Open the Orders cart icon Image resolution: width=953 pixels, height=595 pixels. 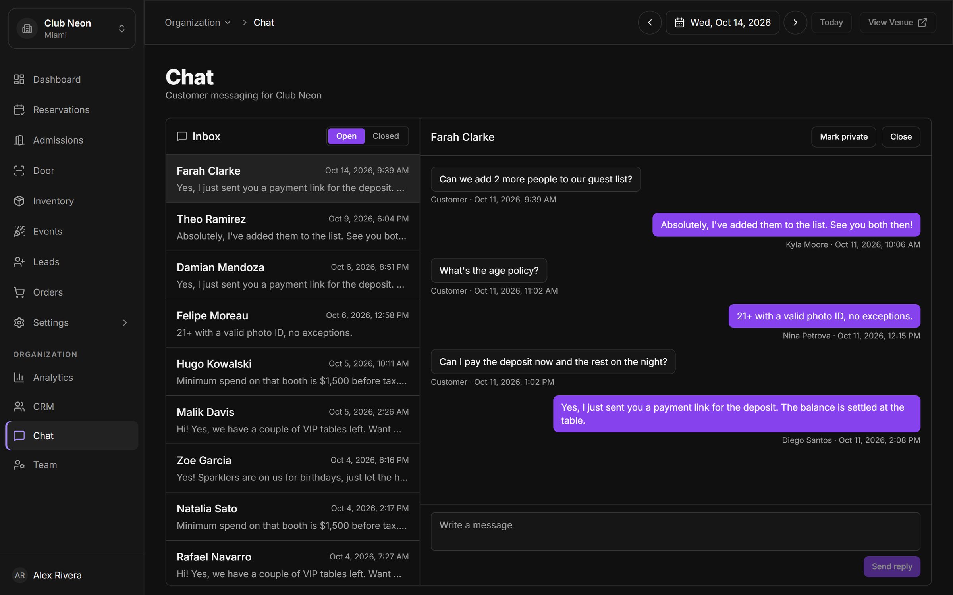(x=19, y=292)
